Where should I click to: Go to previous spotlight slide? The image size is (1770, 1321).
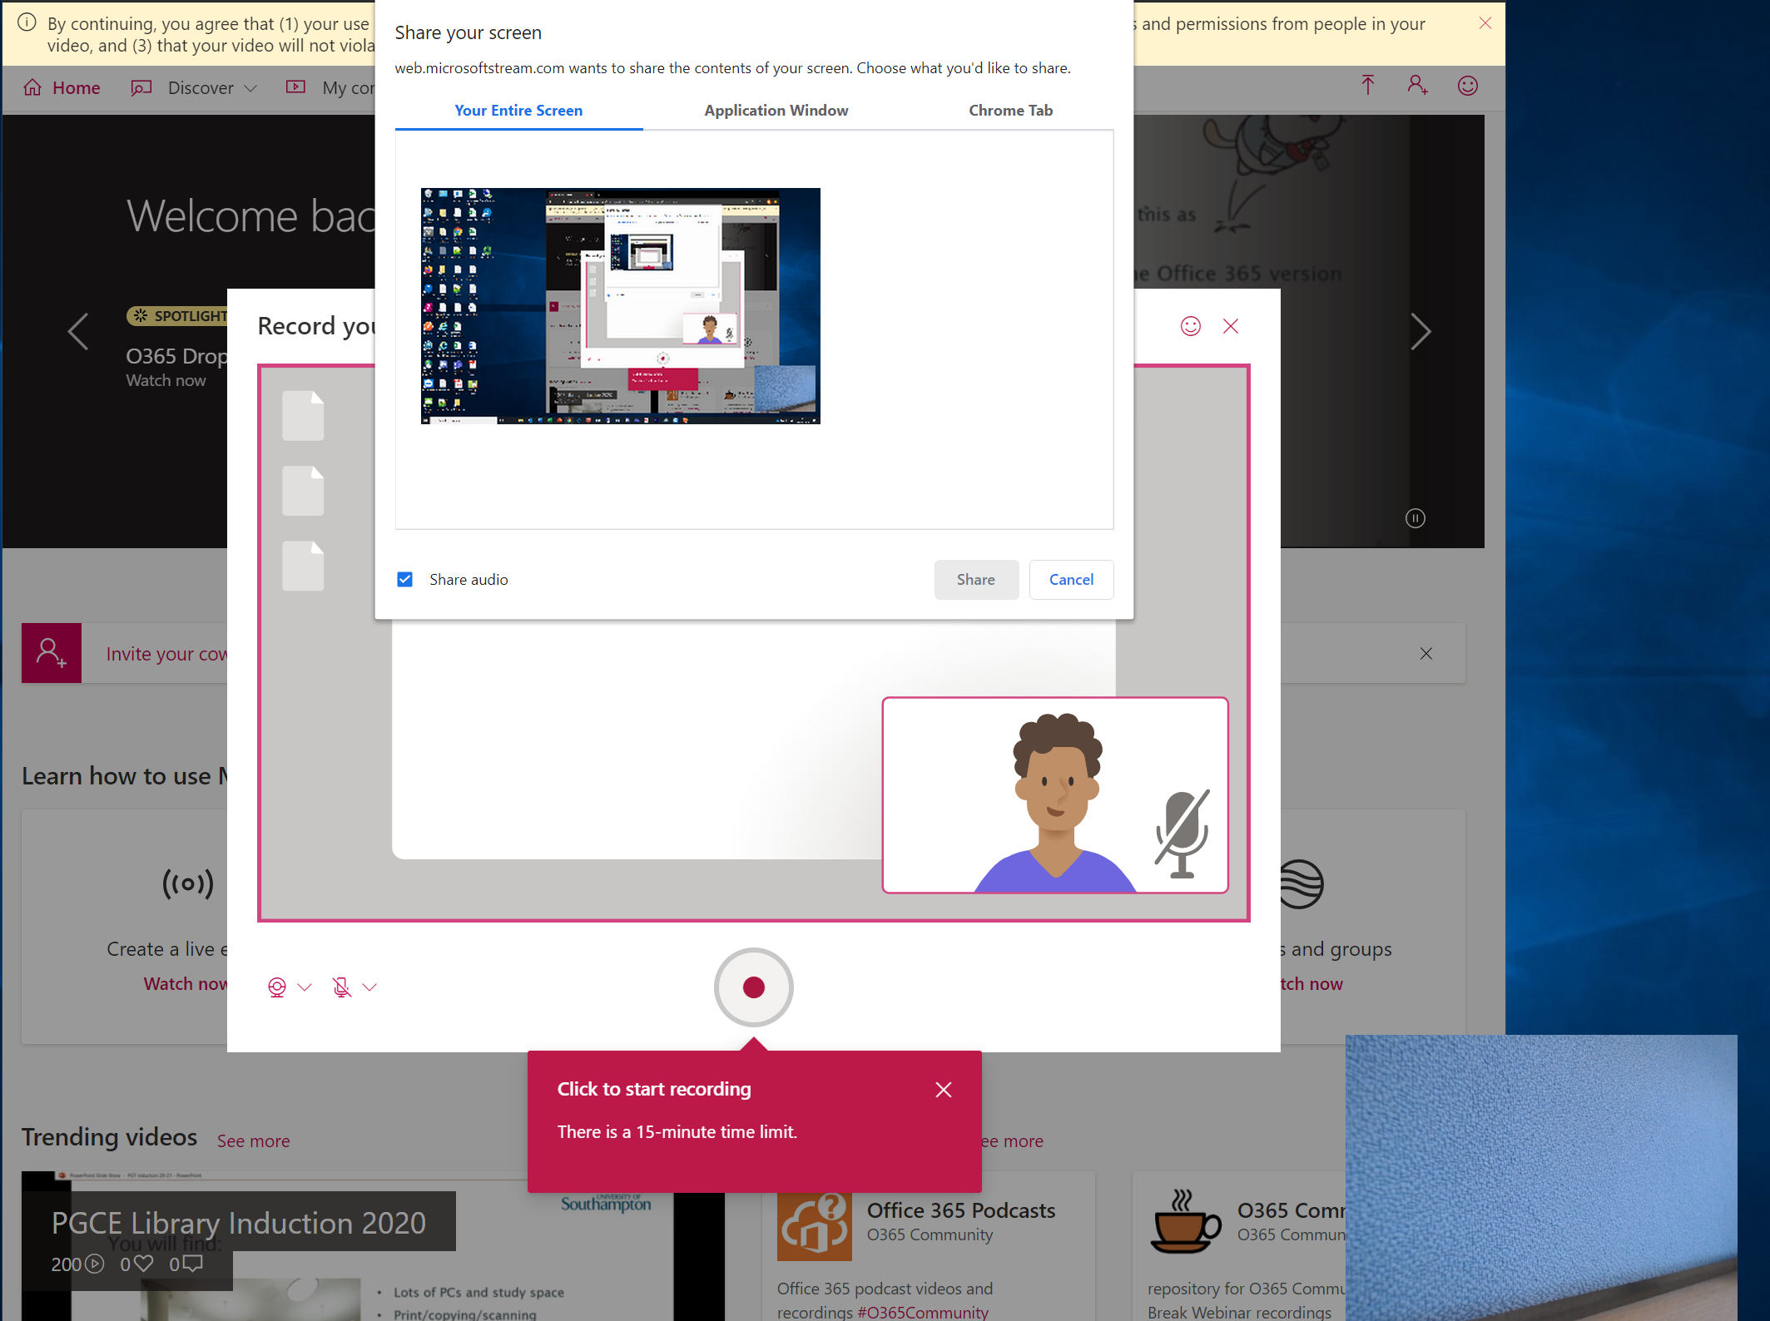click(x=78, y=332)
